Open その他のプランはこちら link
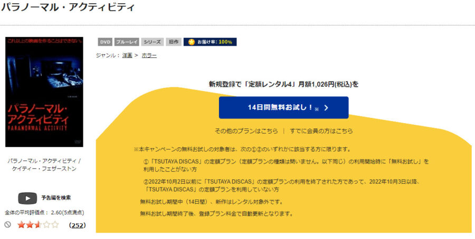Image resolution: width=475 pixels, height=239 pixels. tap(246, 131)
